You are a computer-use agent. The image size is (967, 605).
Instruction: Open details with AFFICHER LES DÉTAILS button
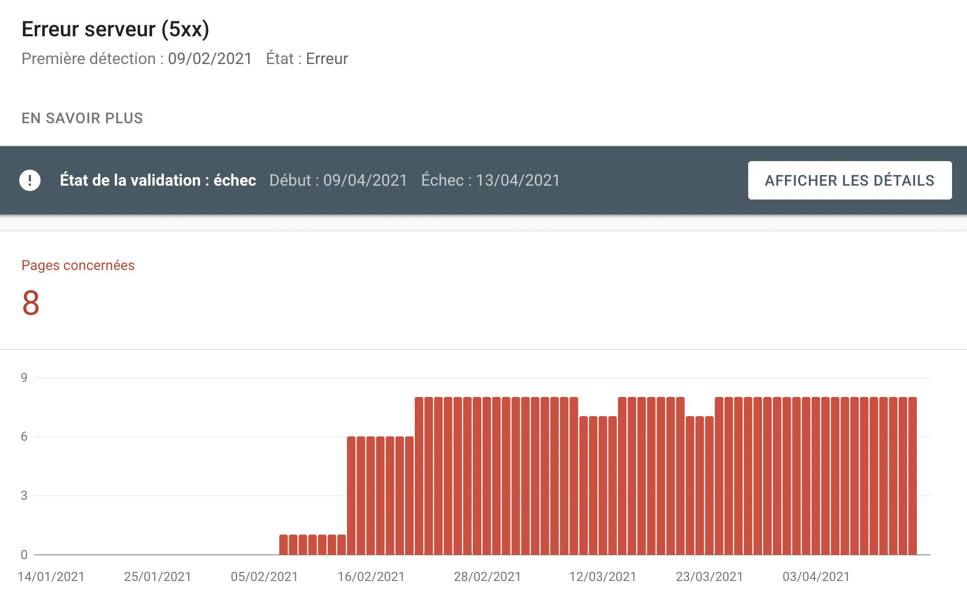pyautogui.click(x=849, y=180)
